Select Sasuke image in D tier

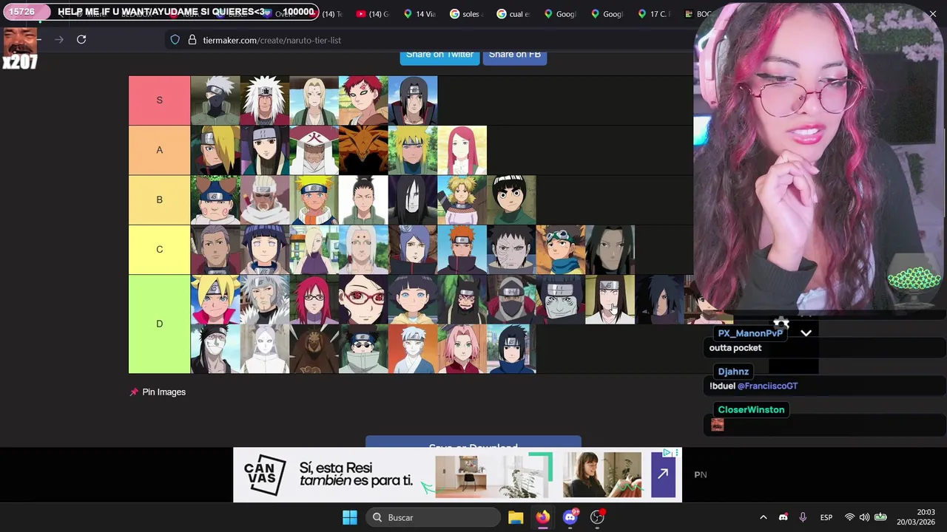point(511,349)
